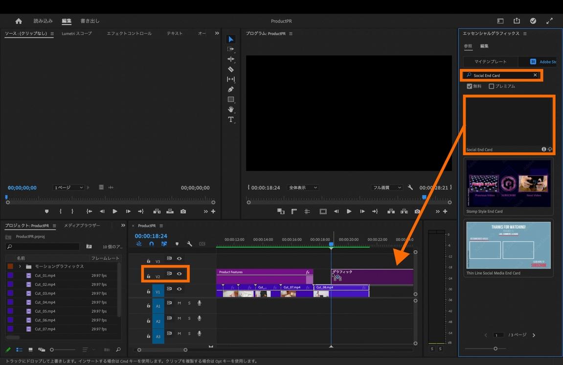Switch Project panel to list view
Screen dimensions: 563x365
pyautogui.click(x=20, y=349)
